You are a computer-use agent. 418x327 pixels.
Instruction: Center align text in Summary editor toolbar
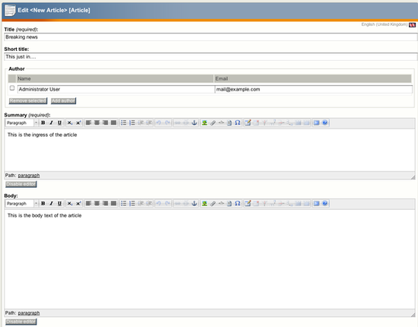pyautogui.click(x=97, y=122)
